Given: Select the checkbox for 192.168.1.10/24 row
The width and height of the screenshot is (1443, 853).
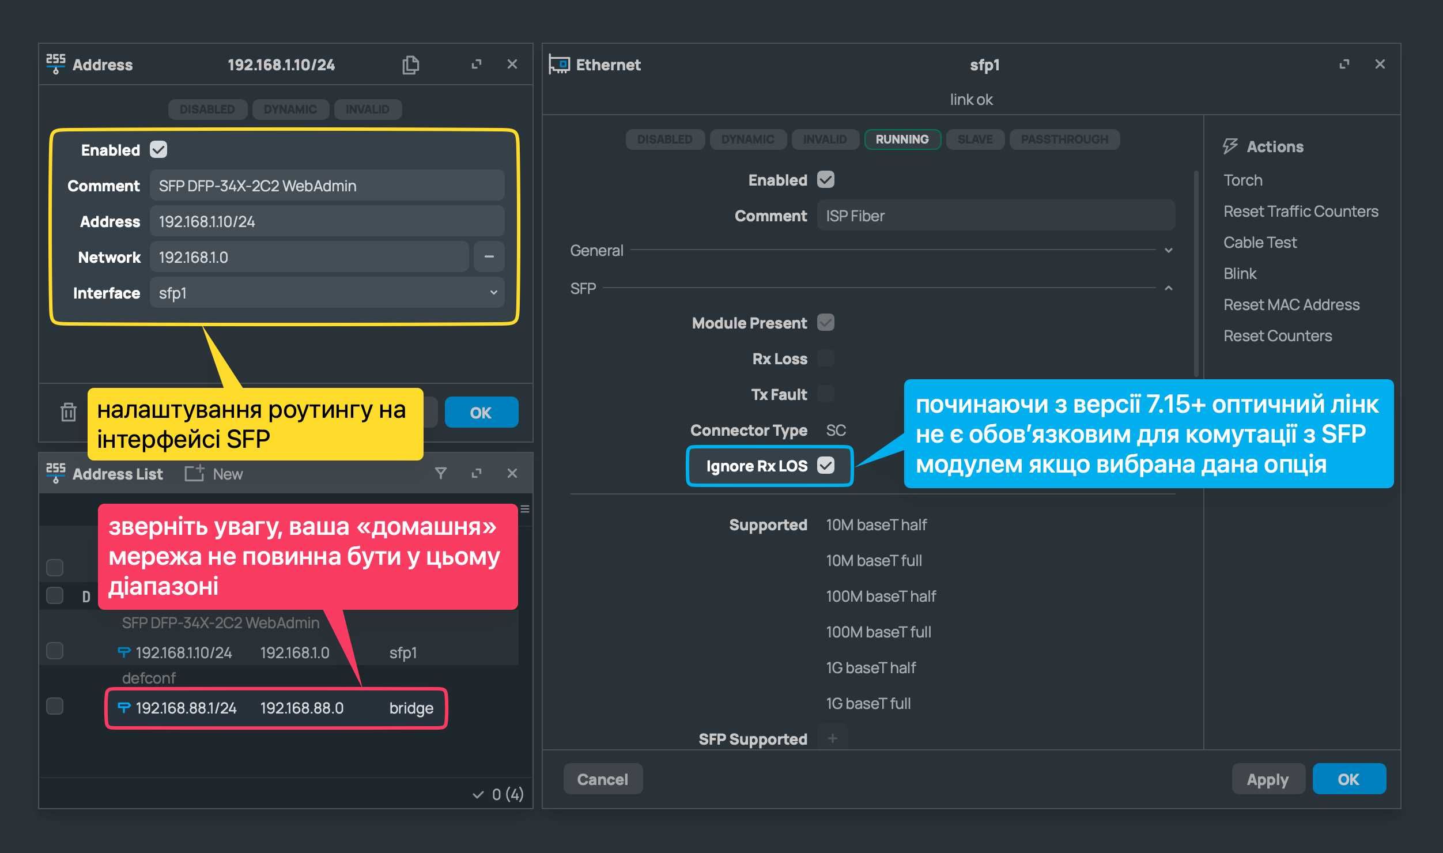Looking at the screenshot, I should click(x=55, y=651).
